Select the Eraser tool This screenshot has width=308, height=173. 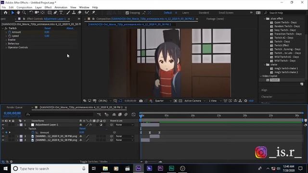(x=79, y=13)
